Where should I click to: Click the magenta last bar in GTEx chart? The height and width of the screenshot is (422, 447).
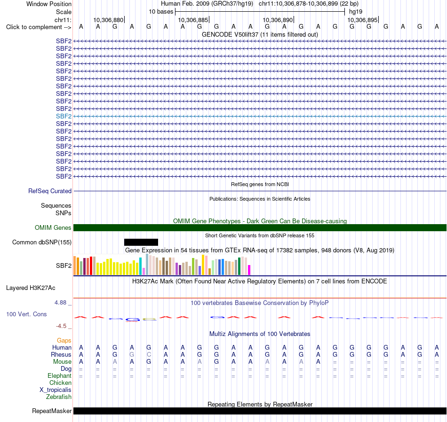click(x=249, y=270)
